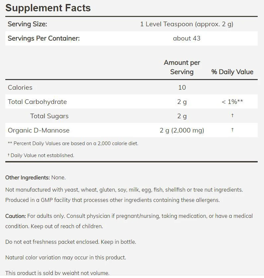Click the 1 Level Teaspoon serving value

click(187, 24)
